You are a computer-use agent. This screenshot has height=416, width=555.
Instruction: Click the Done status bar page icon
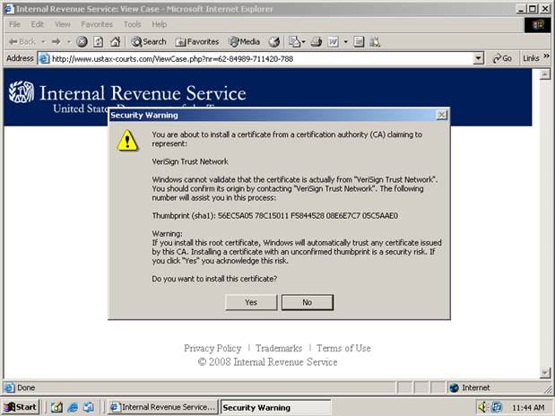click(10, 387)
